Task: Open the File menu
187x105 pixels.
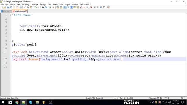Action: [2, 4]
